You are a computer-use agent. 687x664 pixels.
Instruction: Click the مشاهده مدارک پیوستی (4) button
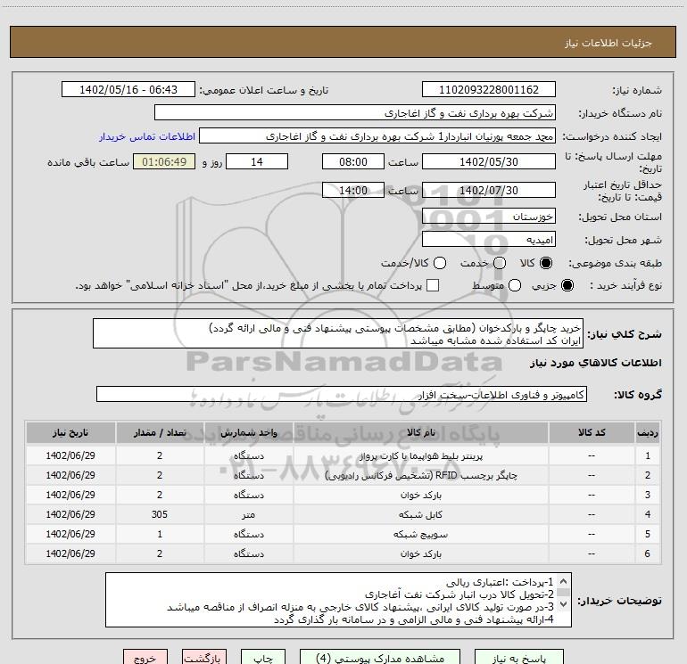click(x=380, y=658)
